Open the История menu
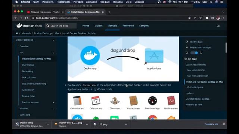This screenshot has width=239, height=134. tap(78, 2)
